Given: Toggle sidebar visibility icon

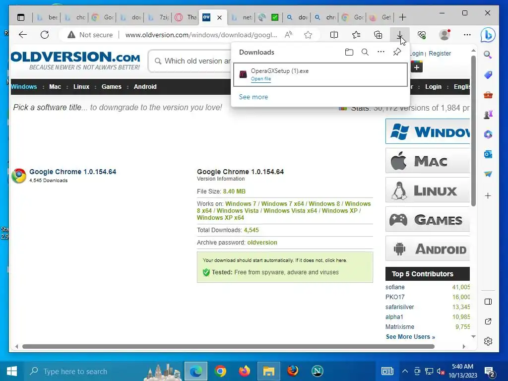Looking at the screenshot, I should coord(488,302).
